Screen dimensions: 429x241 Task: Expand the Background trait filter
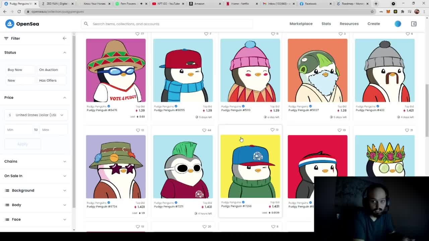(36, 190)
